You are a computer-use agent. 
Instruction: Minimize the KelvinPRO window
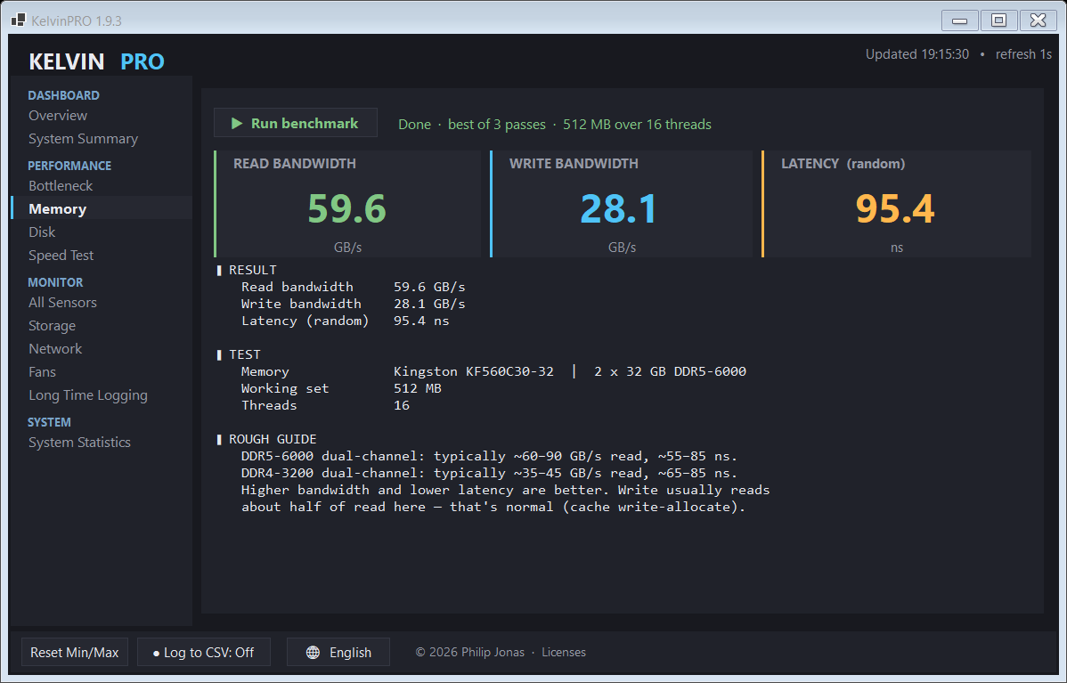[959, 20]
